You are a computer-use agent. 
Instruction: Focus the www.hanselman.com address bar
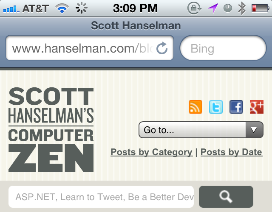coord(90,48)
